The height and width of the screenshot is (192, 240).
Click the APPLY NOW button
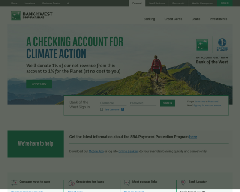point(39,84)
